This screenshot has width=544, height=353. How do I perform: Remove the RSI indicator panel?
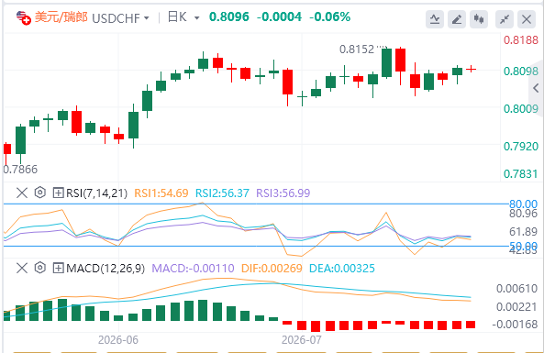(22, 193)
